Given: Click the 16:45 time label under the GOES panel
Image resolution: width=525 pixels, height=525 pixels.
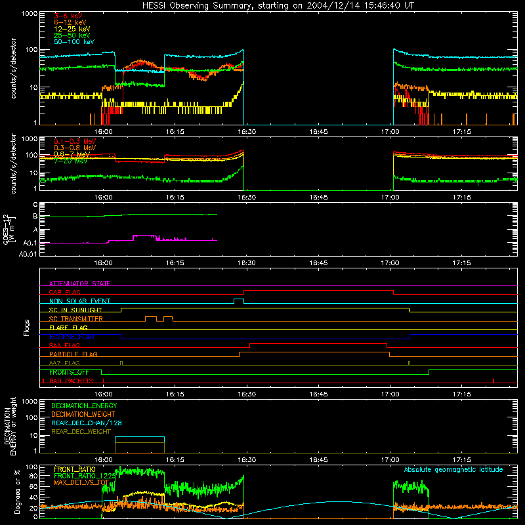Looking at the screenshot, I should click(x=318, y=263).
